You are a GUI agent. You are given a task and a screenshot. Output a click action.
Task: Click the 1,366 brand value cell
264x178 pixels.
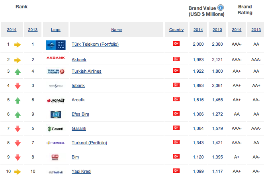point(198,114)
